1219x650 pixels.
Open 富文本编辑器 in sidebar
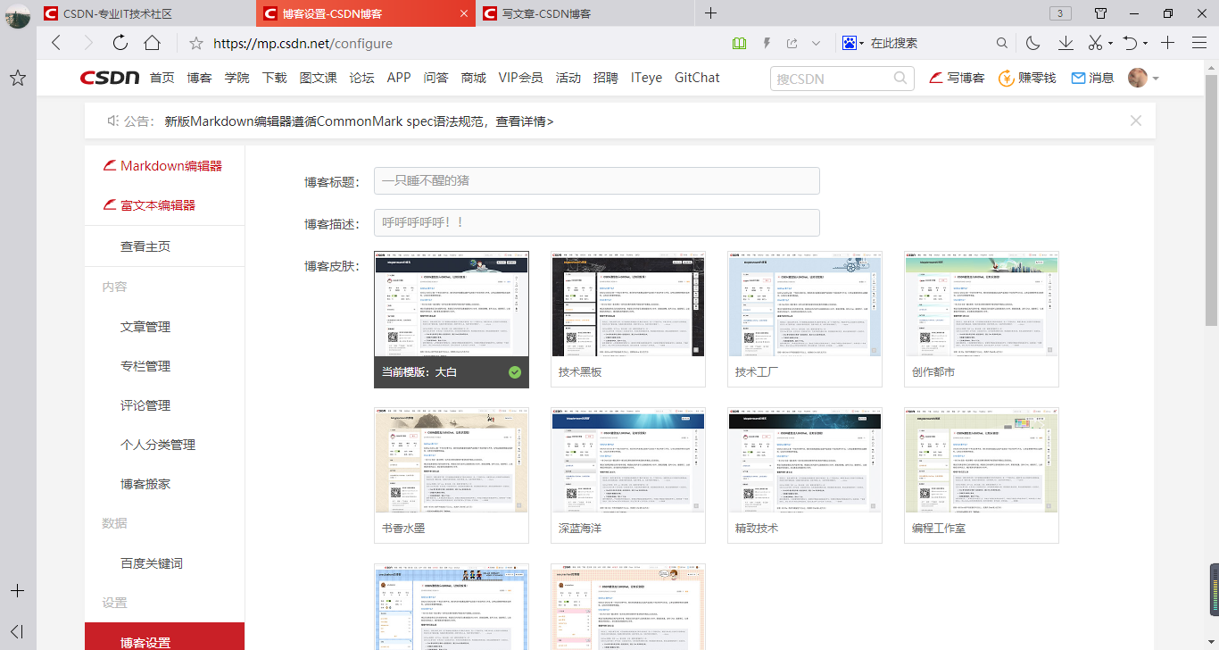tap(150, 205)
